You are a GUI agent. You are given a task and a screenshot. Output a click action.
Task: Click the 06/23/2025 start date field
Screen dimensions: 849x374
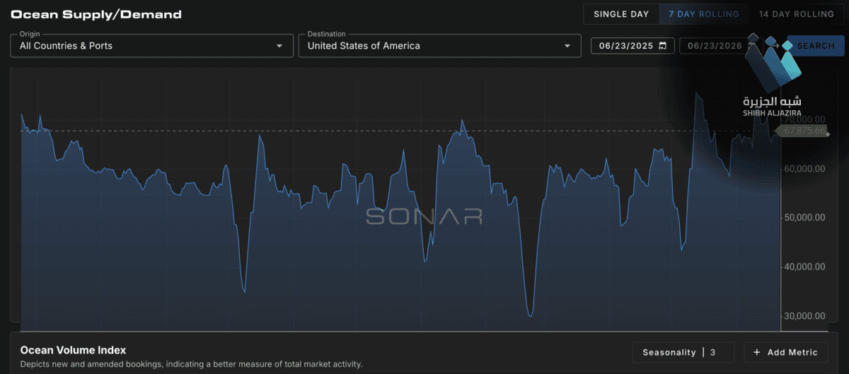click(632, 46)
